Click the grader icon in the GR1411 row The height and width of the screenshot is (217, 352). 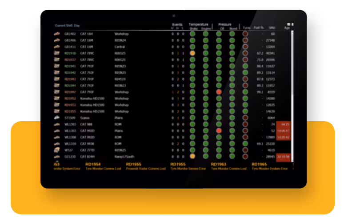(57, 47)
